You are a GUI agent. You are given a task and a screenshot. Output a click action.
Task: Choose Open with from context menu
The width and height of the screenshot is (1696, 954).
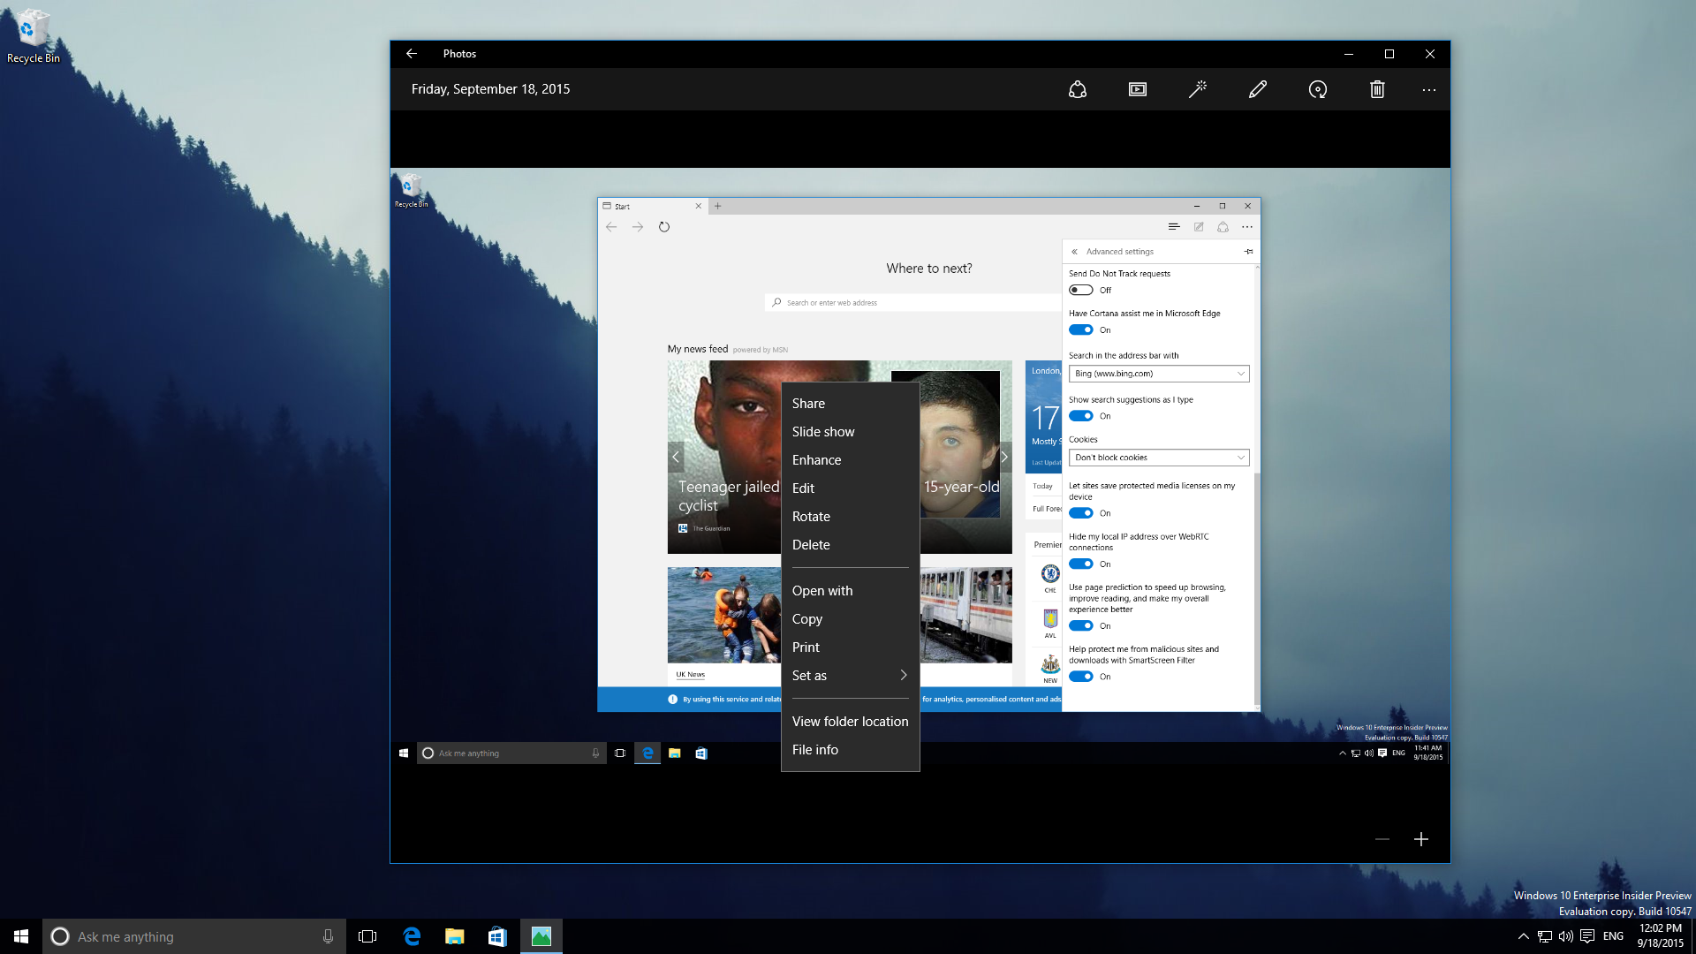(x=850, y=591)
